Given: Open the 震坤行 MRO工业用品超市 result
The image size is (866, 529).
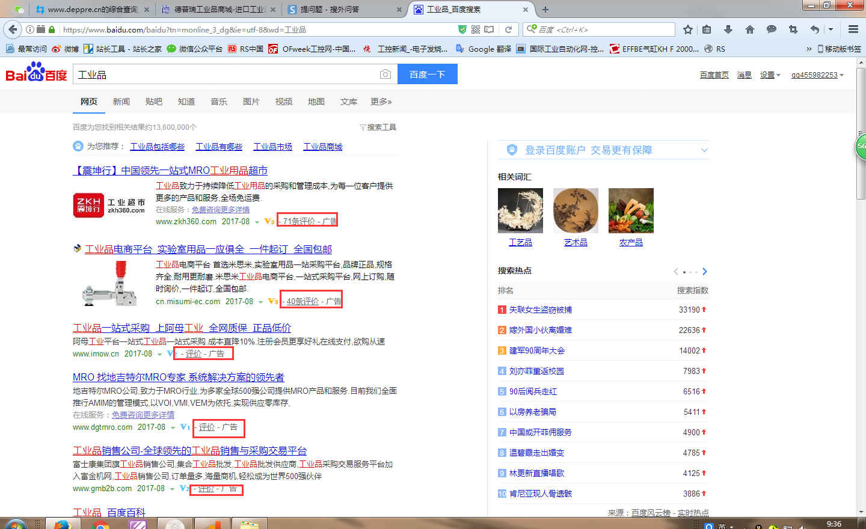Looking at the screenshot, I should pos(170,171).
